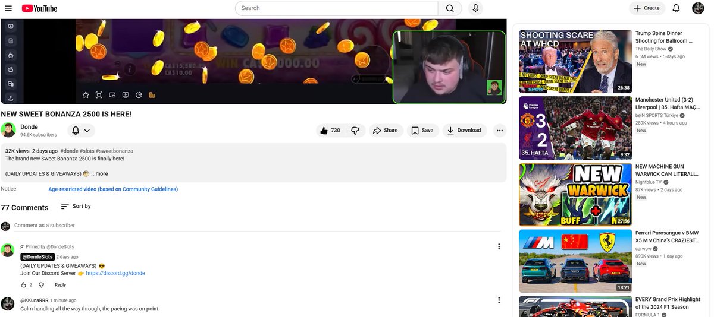The image size is (714, 317).
Task: Open NEW MACHINE GUN WARWICK title
Action: 668,170
